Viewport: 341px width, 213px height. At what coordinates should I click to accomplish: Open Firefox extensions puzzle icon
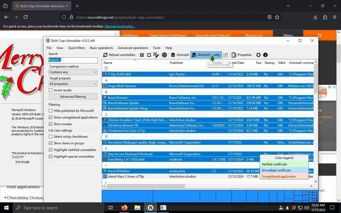pos(325,17)
